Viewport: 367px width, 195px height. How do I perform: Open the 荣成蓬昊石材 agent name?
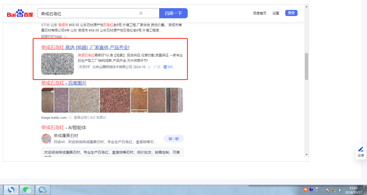click(x=66, y=136)
